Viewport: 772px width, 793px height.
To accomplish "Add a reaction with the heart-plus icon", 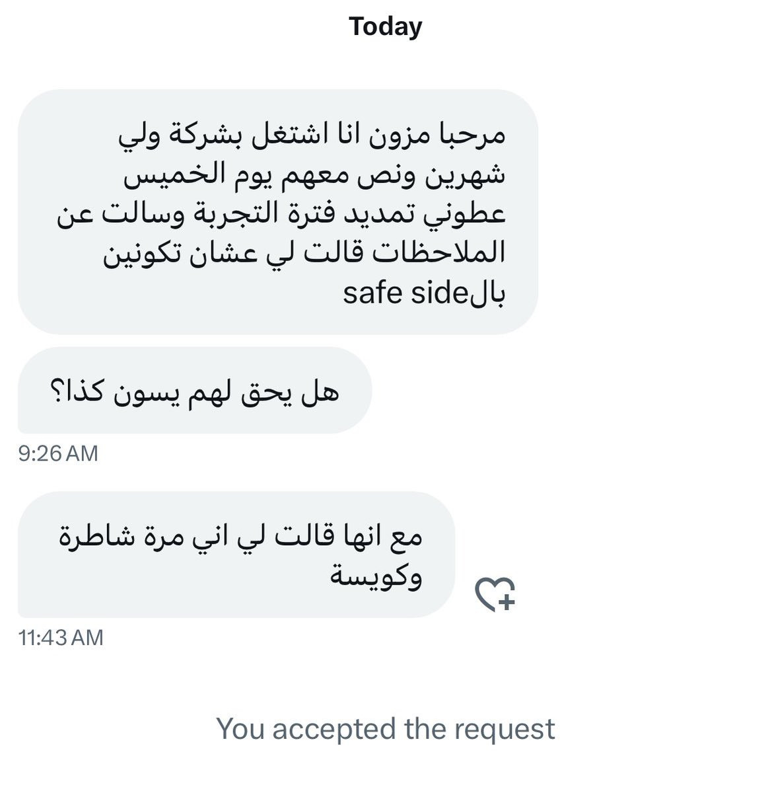I will [x=495, y=594].
